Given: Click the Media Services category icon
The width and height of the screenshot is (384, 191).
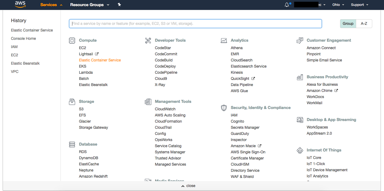Looking at the screenshot, I should point(148,180).
